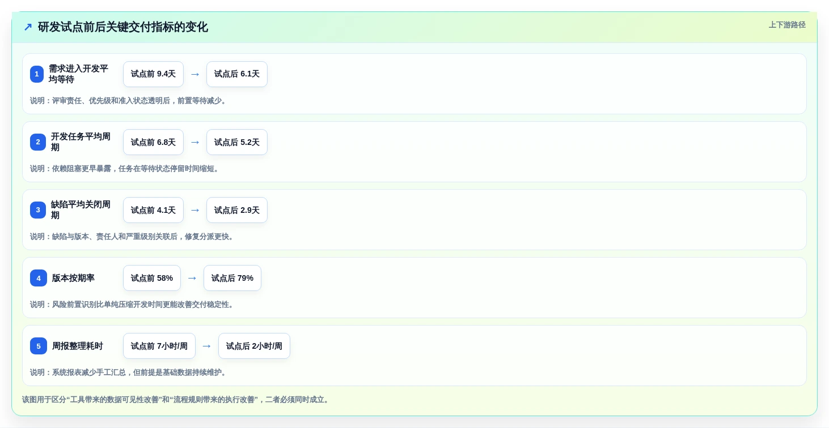829x428 pixels.
Task: Select the 开发任务平均周期 label
Action: click(81, 142)
